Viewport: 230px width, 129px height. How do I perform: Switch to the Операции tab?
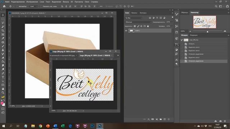click(x=194, y=35)
